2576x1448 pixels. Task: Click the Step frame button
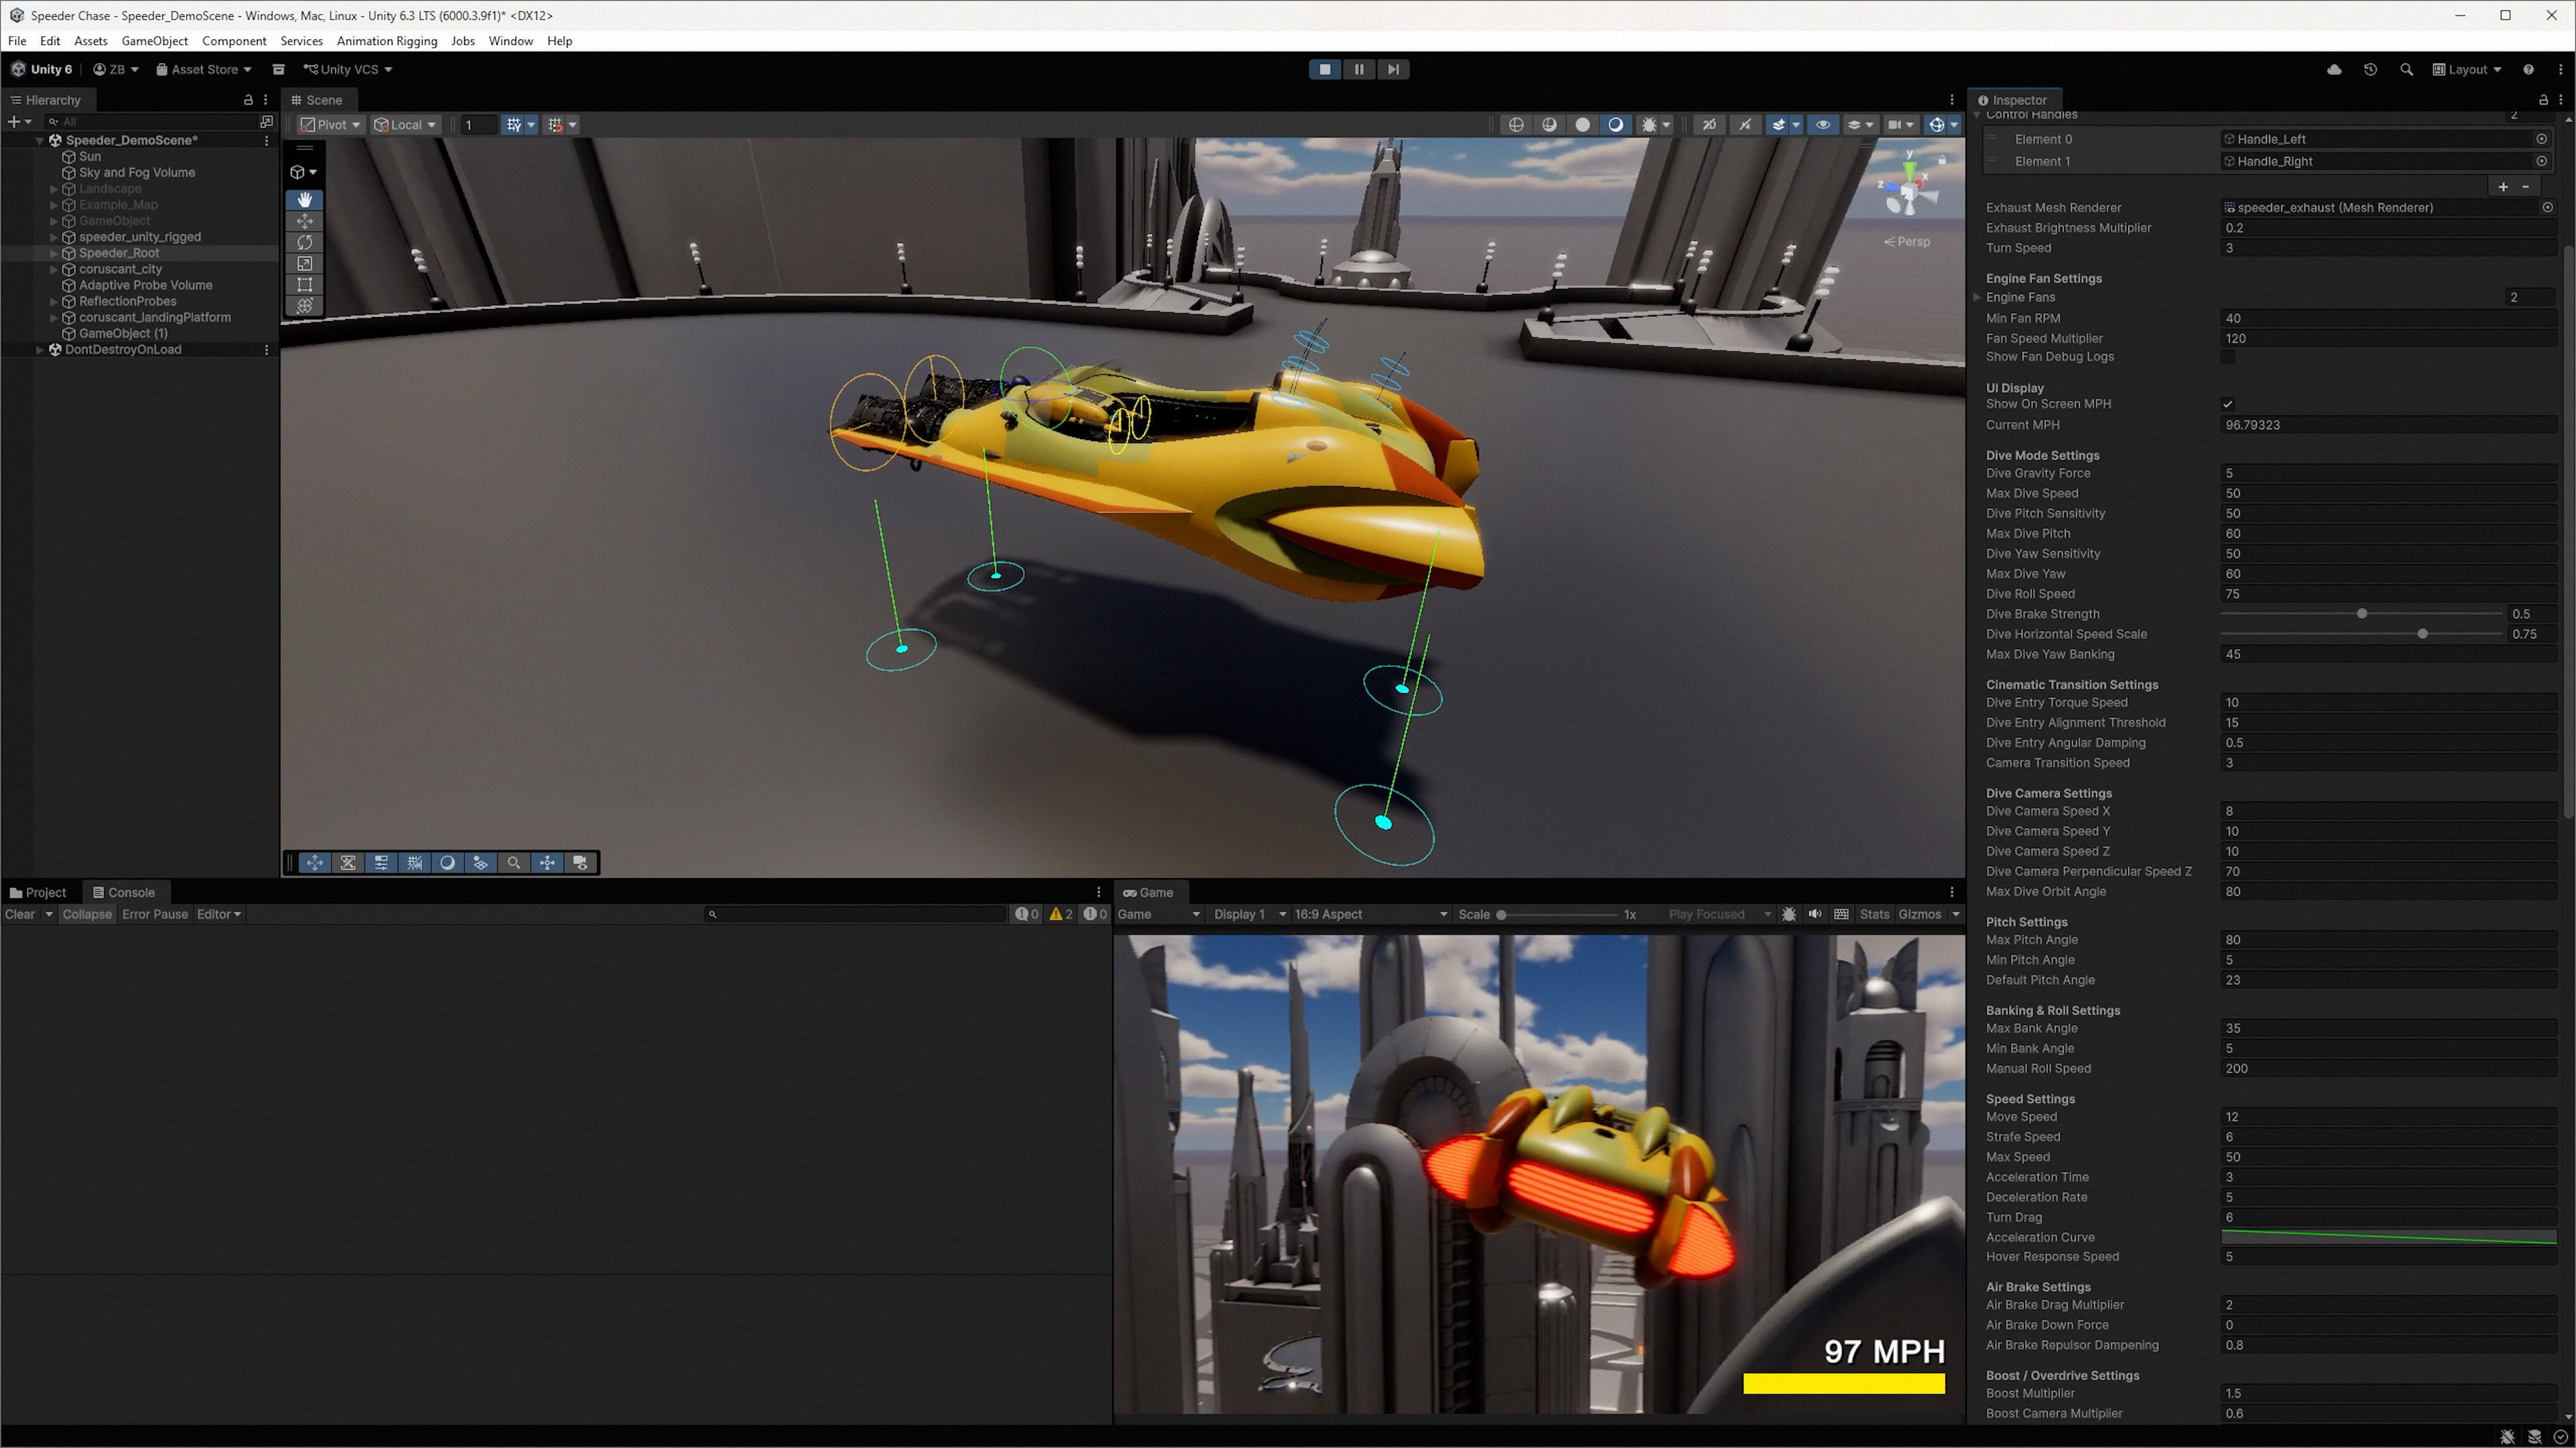pos(1392,69)
